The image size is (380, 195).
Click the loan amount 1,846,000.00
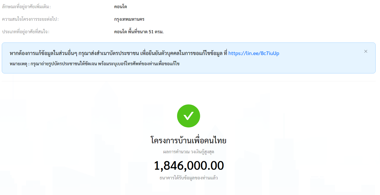(x=189, y=166)
